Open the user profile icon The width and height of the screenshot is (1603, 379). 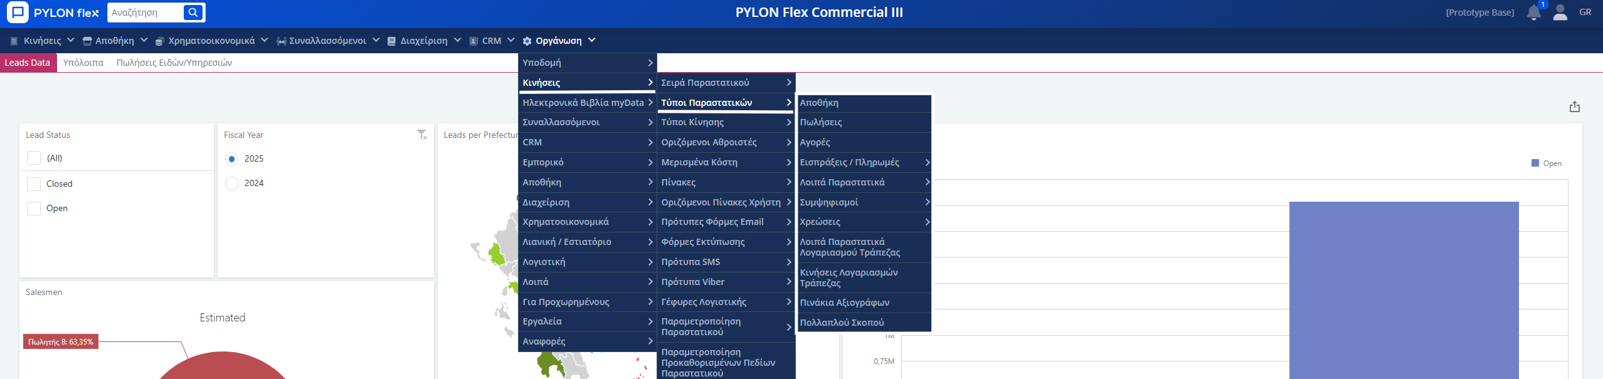tap(1560, 13)
